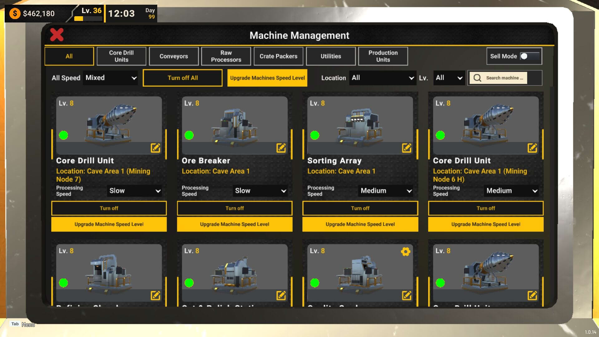Click Upgrade Machines Speed Level button
599x337 pixels.
tap(267, 78)
